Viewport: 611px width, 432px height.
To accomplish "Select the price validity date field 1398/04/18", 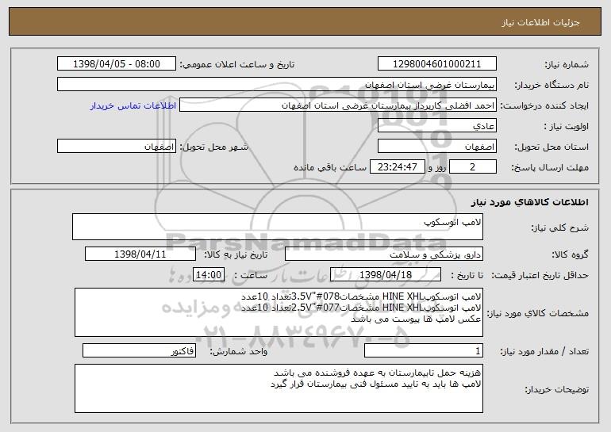I will [x=386, y=274].
